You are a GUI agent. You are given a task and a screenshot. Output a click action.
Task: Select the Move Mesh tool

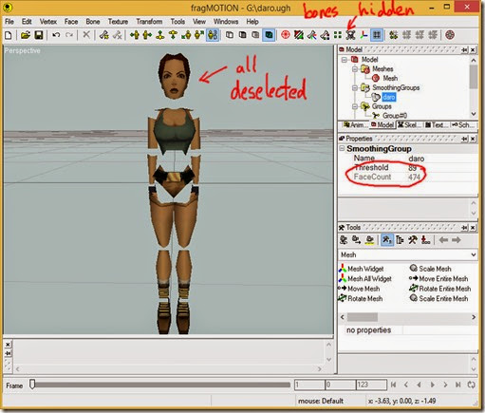point(359,289)
